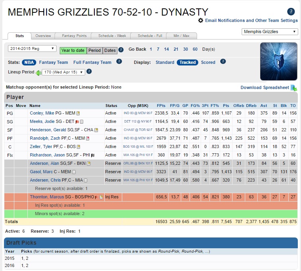Sort table by Blk column
The height and width of the screenshot is (271, 301).
coord(284,106)
